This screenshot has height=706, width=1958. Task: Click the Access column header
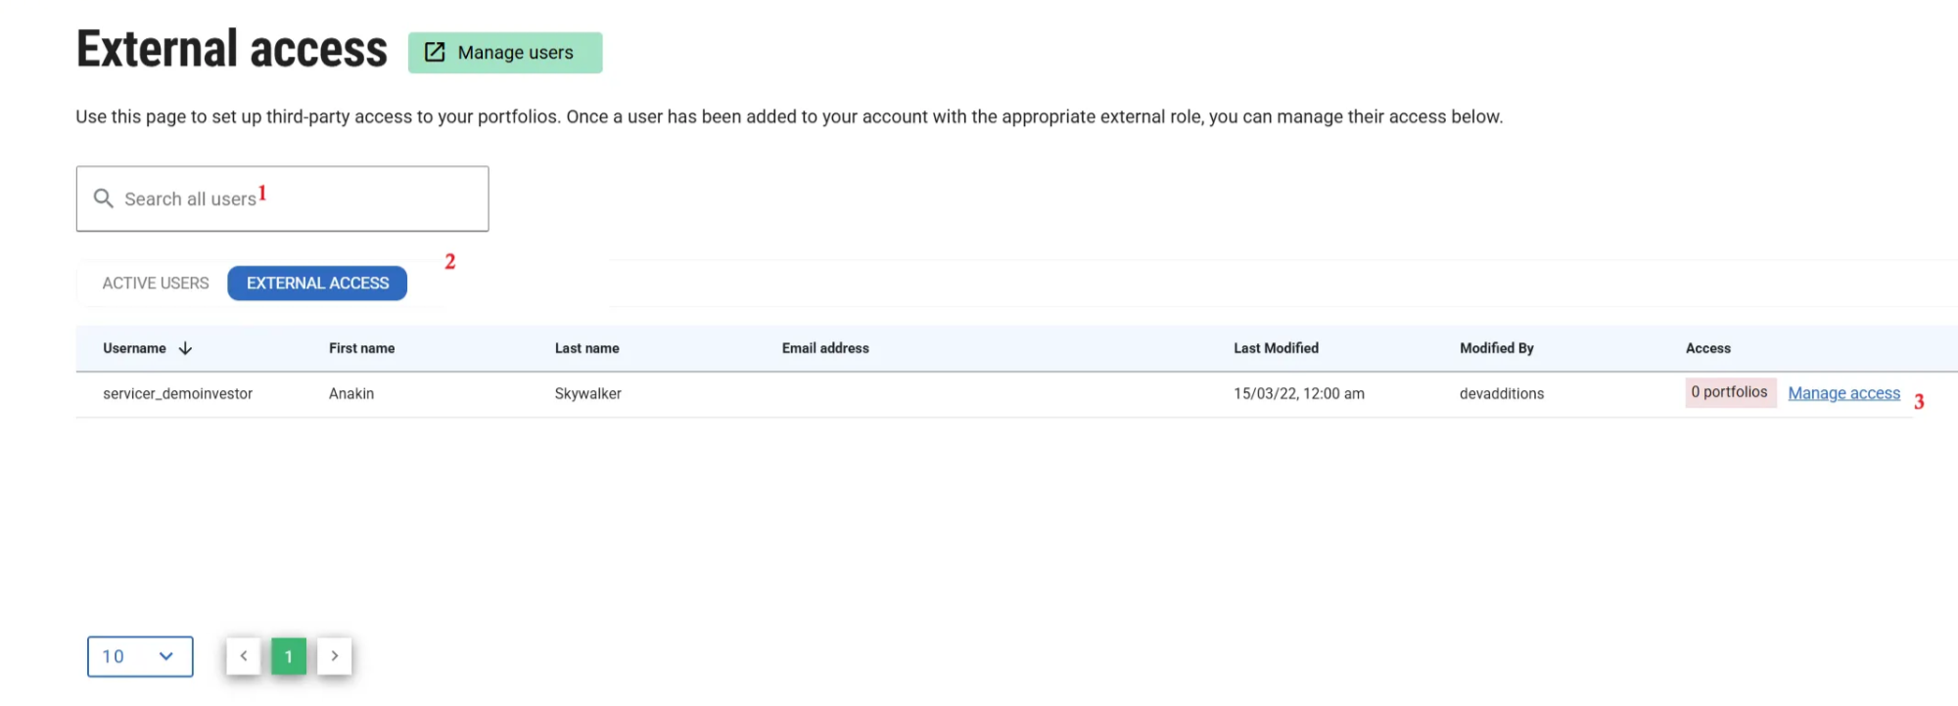coord(1707,348)
